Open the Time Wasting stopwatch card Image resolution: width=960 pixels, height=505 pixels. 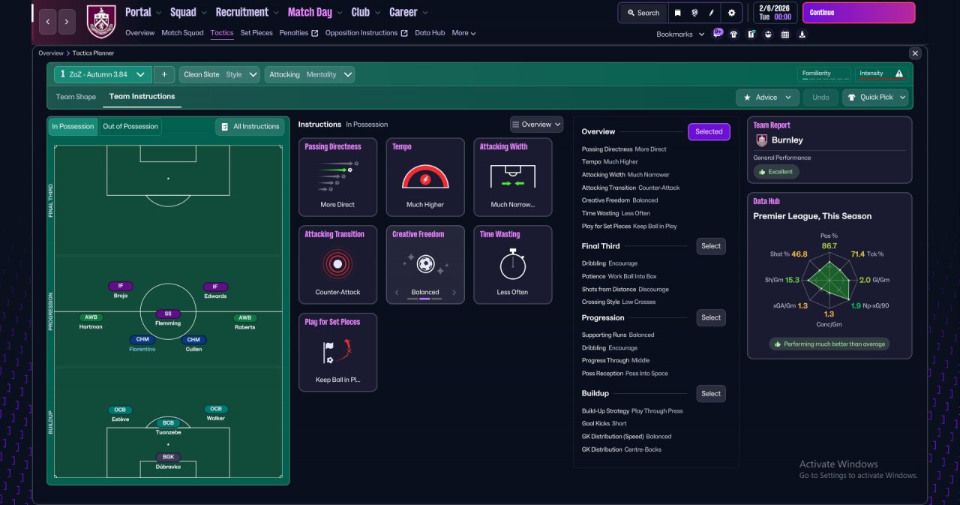point(513,265)
